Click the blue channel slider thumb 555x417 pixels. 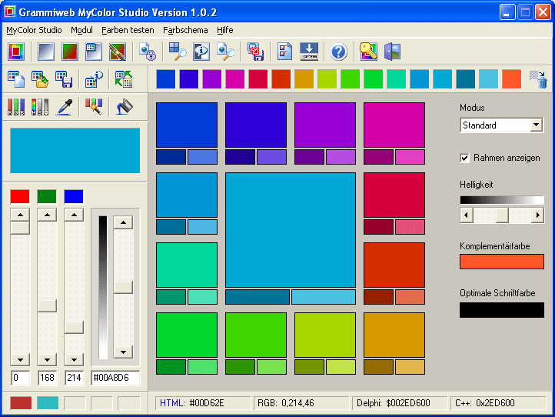point(74,327)
